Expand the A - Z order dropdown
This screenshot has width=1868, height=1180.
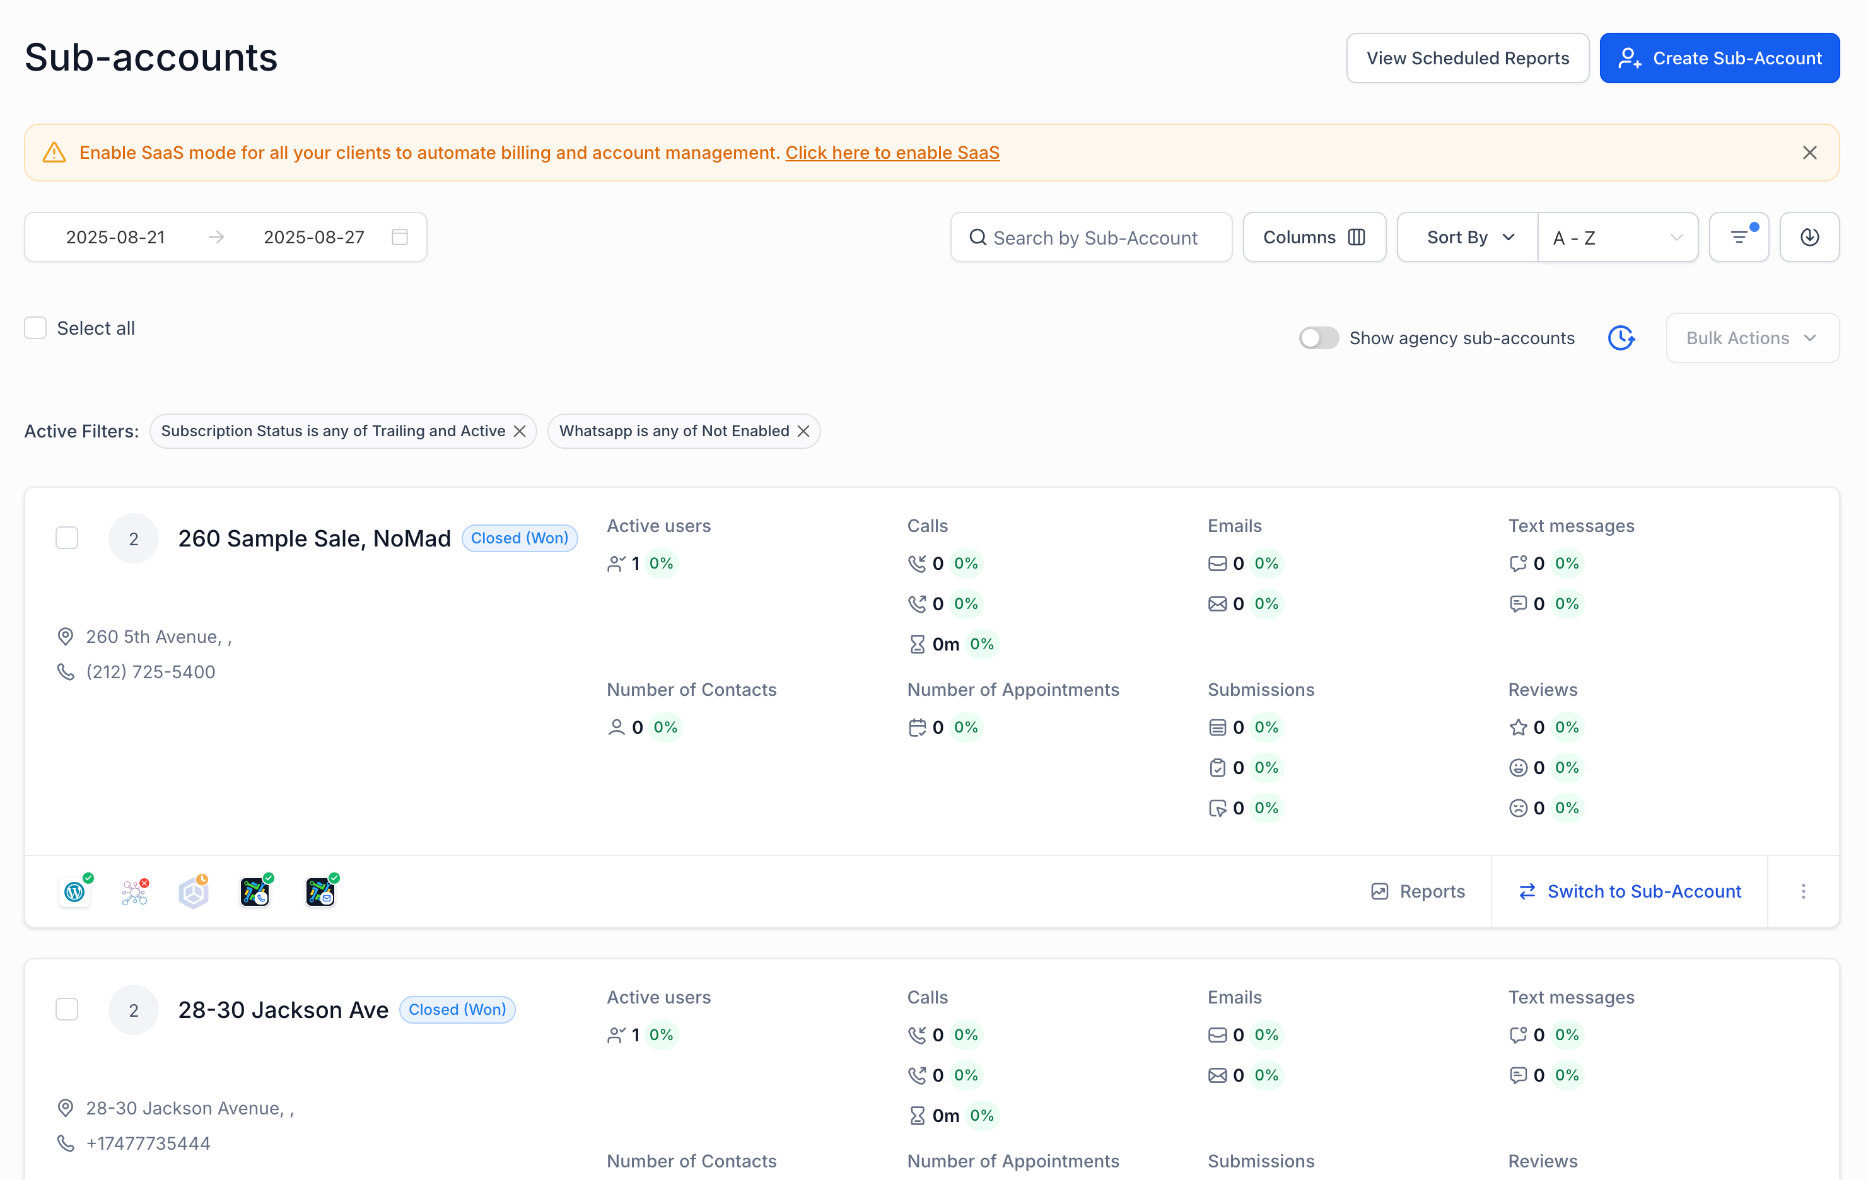(x=1616, y=237)
